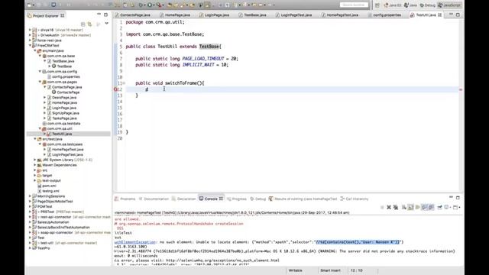Maximize the Console panel

[458, 198]
